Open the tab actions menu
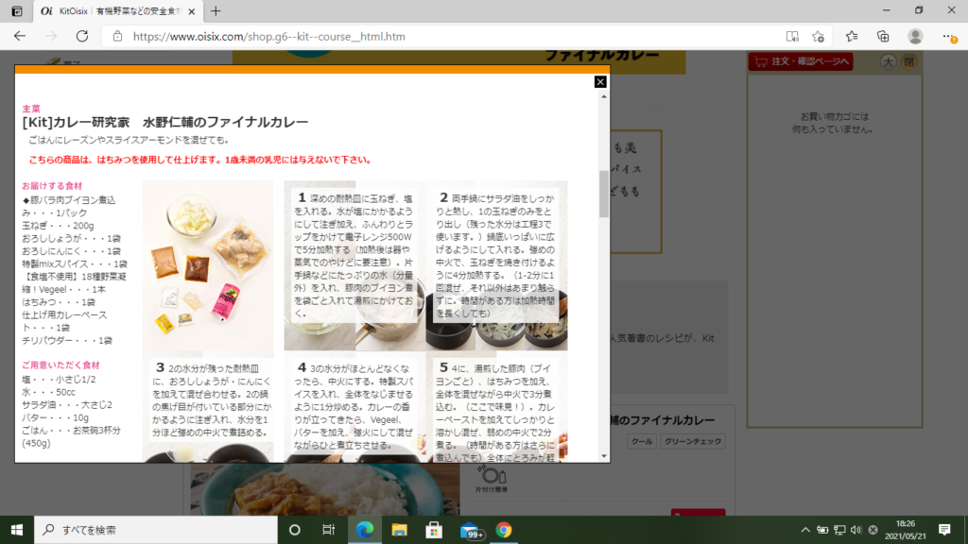 (17, 11)
